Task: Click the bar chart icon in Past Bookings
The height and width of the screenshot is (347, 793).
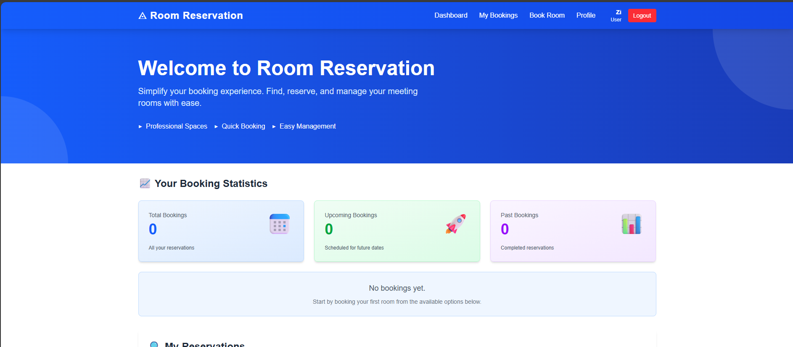Action: click(x=631, y=224)
